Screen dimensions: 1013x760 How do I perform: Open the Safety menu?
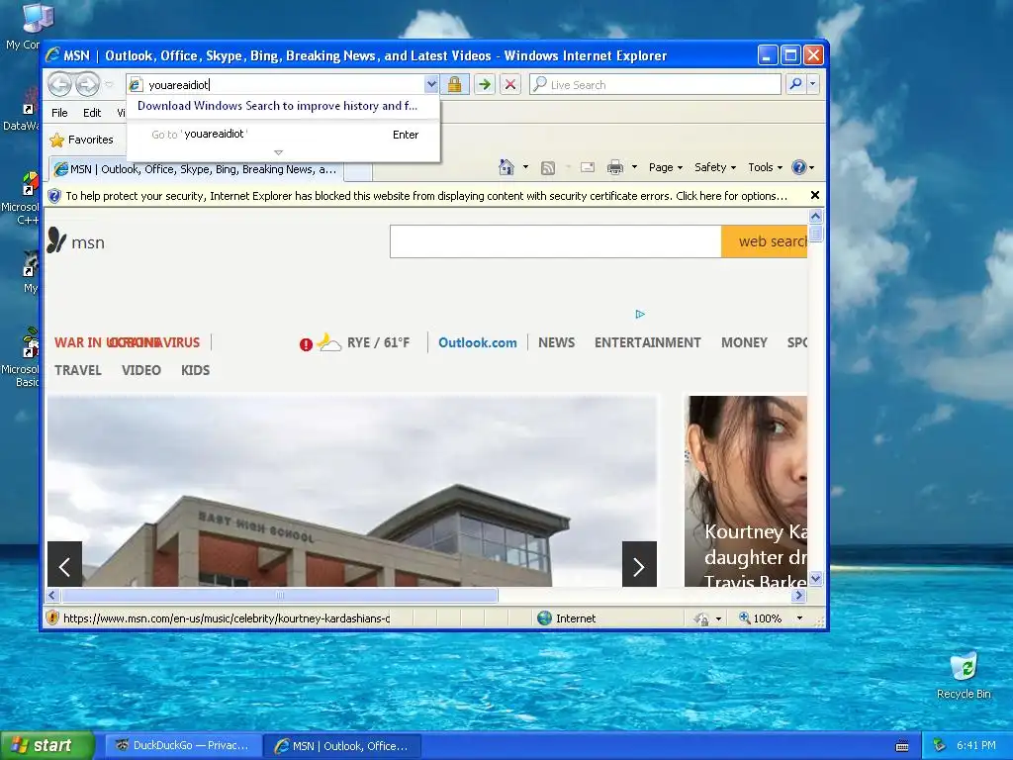point(715,167)
